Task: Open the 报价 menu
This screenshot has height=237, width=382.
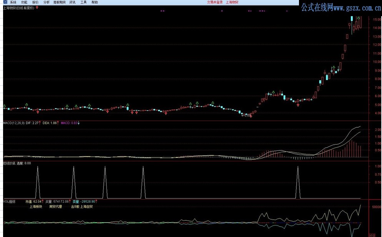Action: [x=35, y=2]
